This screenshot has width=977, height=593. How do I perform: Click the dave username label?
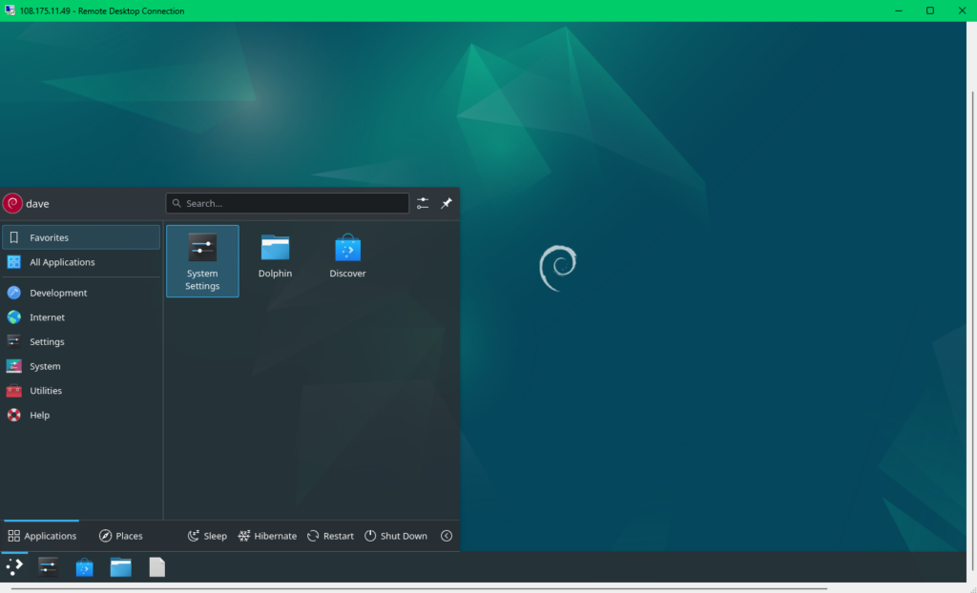coord(37,204)
